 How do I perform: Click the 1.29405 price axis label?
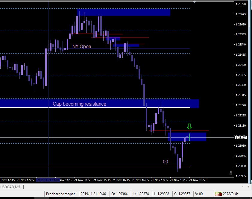pos(241,75)
